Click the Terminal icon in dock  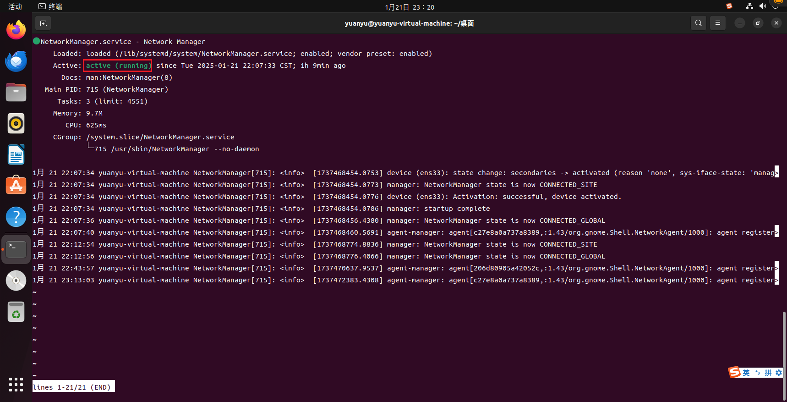tap(16, 249)
